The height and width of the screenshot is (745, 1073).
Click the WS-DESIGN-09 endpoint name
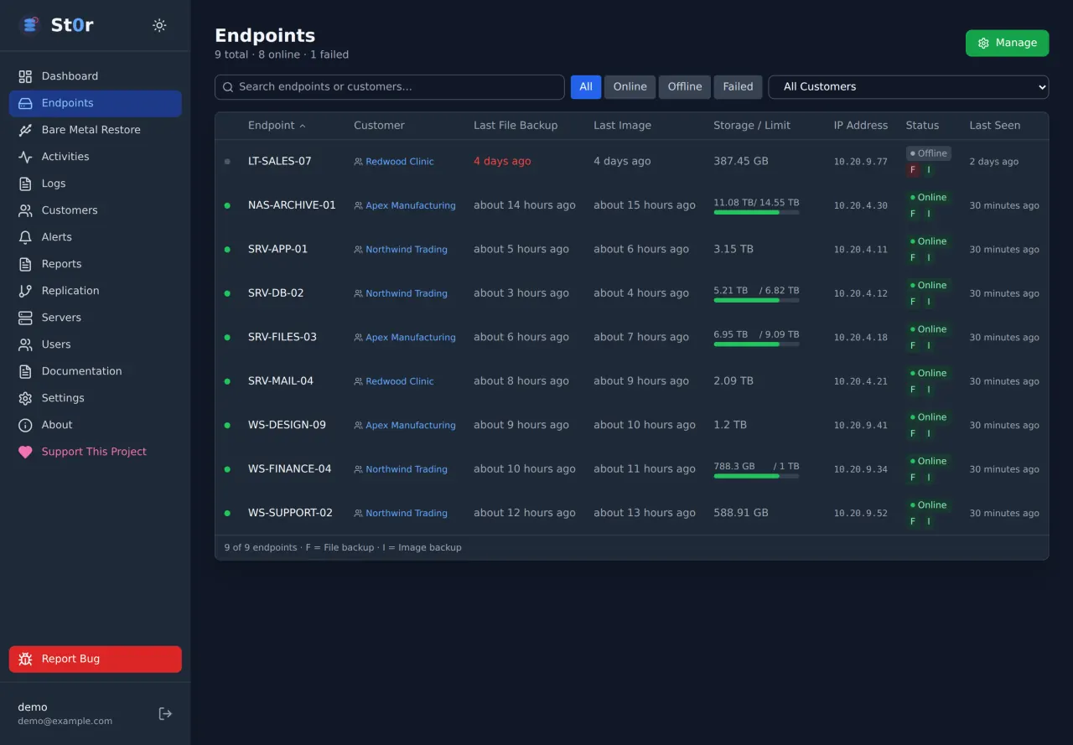tap(287, 425)
